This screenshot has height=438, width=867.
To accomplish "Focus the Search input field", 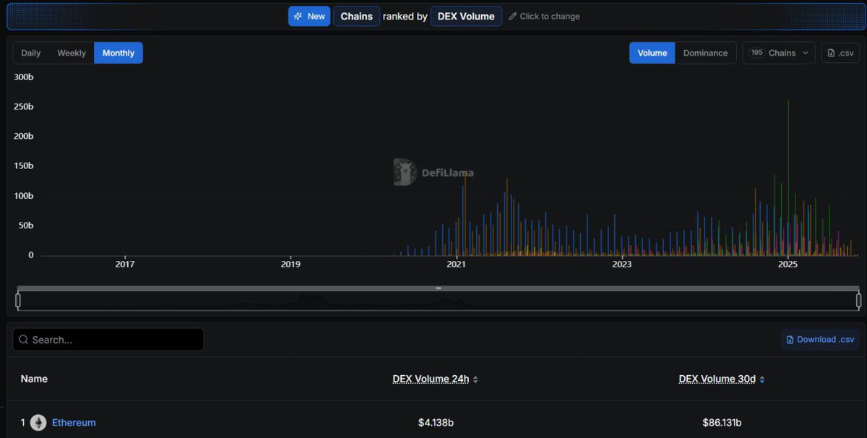I will [x=108, y=340].
